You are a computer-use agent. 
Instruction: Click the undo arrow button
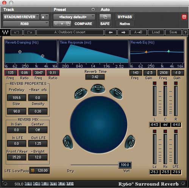(17, 32)
